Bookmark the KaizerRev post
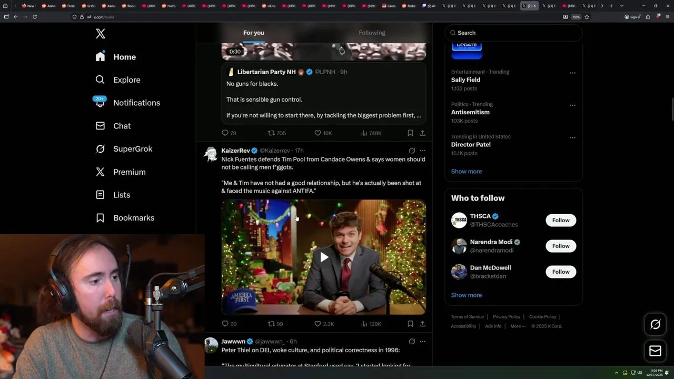Screen dimensions: 674x379 click(410, 324)
